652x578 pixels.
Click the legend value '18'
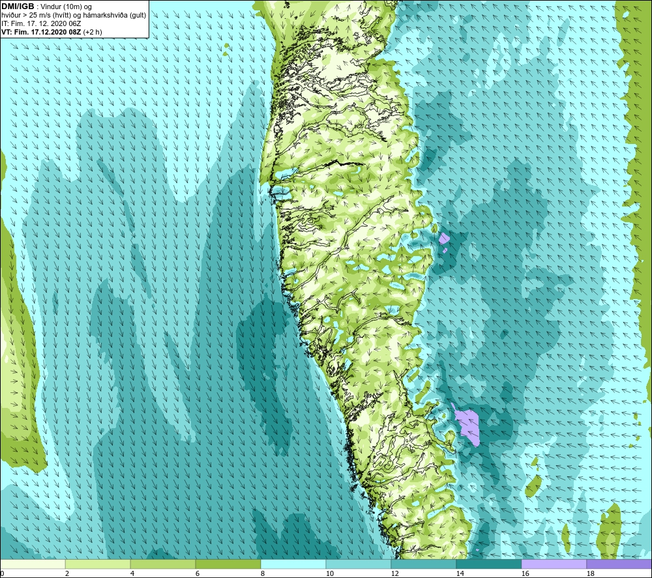(590, 573)
